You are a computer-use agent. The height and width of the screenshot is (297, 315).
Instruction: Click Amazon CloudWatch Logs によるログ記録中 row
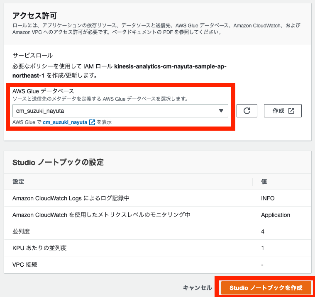(158, 198)
